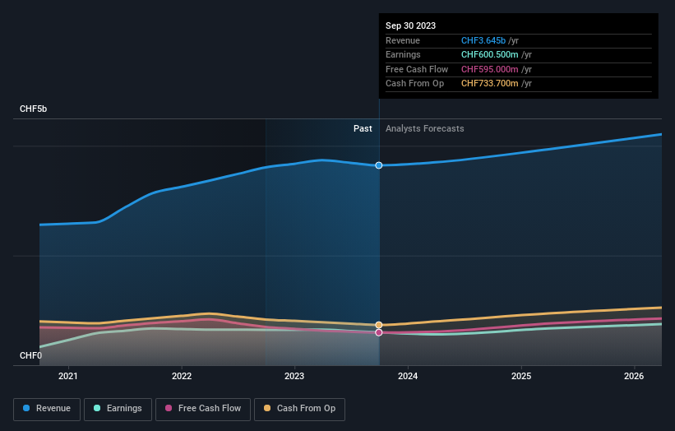Click the Sep 30 2023 tooltip date
Viewport: 675px width, 431px height.
[x=411, y=25]
